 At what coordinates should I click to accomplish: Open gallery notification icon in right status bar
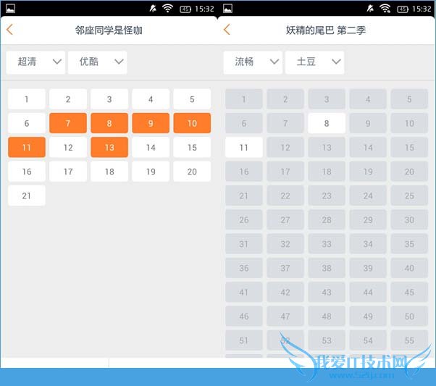227,9
